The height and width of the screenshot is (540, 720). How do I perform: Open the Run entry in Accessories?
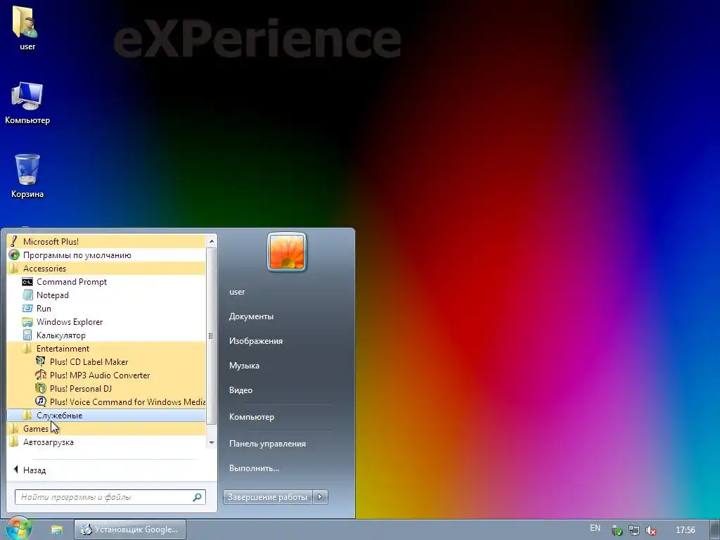[x=106, y=309]
